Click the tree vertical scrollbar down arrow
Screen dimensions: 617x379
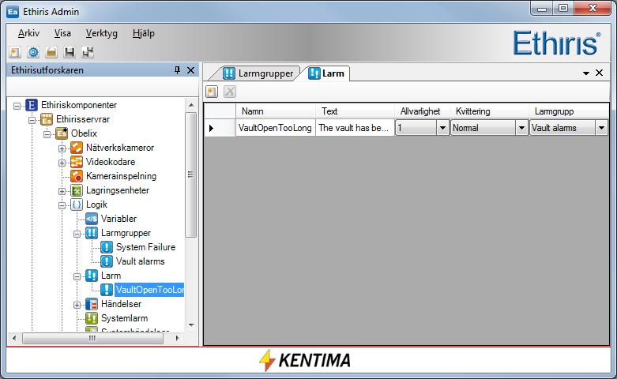[x=191, y=325]
